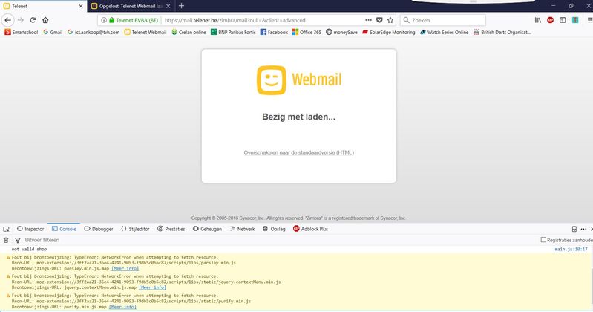
Task: Open the Geheugen devtools tab
Action: click(207, 229)
